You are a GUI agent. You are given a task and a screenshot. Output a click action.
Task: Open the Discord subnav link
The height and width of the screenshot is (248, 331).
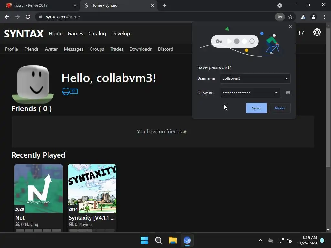(165, 49)
